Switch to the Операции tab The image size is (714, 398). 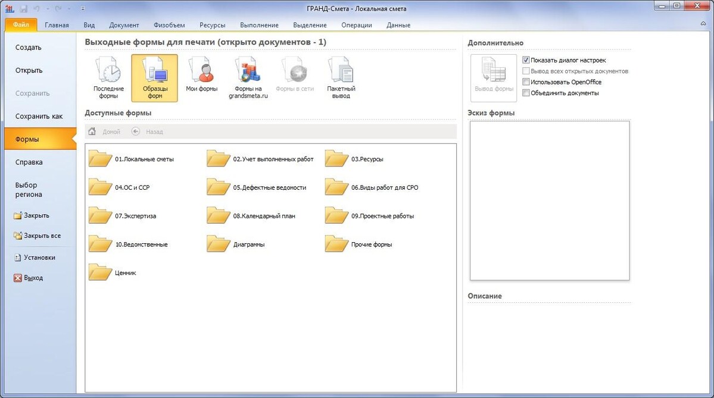coord(357,25)
